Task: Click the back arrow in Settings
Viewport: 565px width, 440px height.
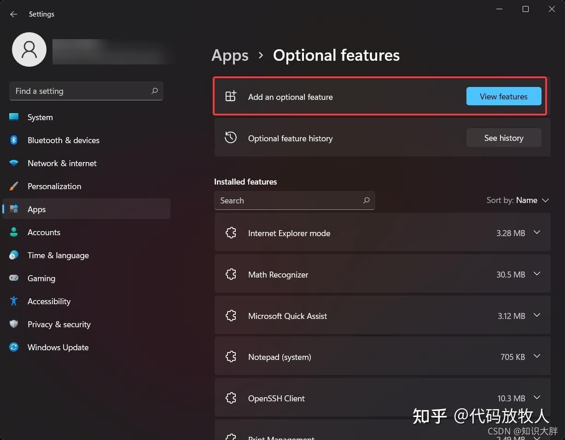Action: point(13,14)
